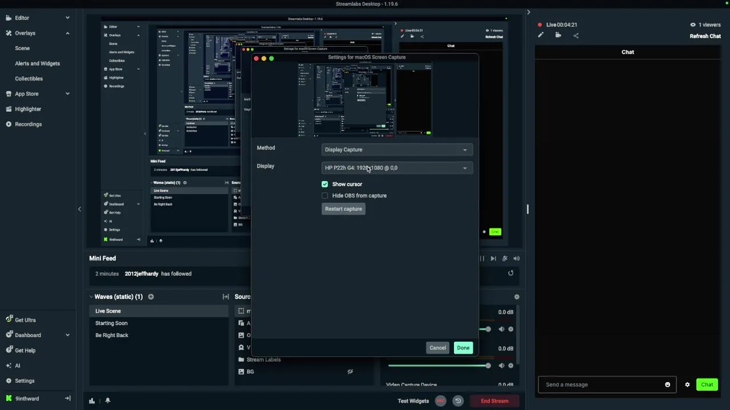Collapse the left sidebar with the arrow handle
730x410 pixels.
coord(79,209)
